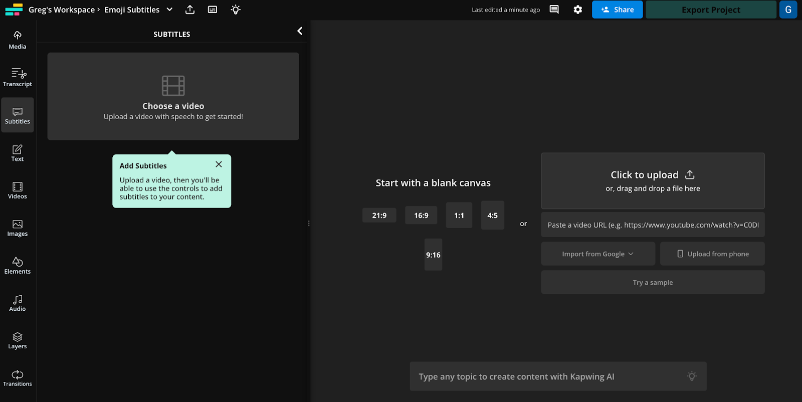Click the Try a sample button

pos(653,282)
